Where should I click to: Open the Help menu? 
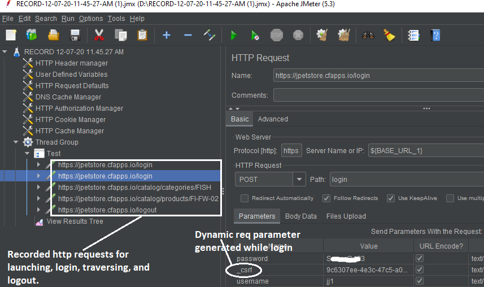point(137,19)
